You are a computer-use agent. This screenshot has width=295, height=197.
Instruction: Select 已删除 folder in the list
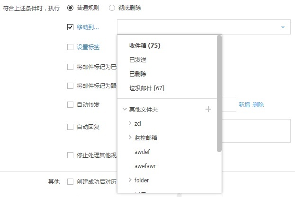pos(138,74)
